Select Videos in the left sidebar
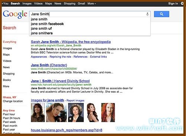186x136 pixels. (7, 61)
